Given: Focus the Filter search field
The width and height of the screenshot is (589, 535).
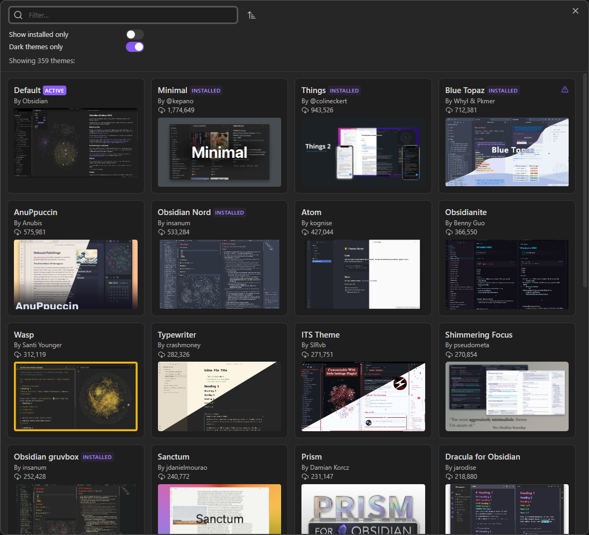Looking at the screenshot, I should tap(129, 16).
